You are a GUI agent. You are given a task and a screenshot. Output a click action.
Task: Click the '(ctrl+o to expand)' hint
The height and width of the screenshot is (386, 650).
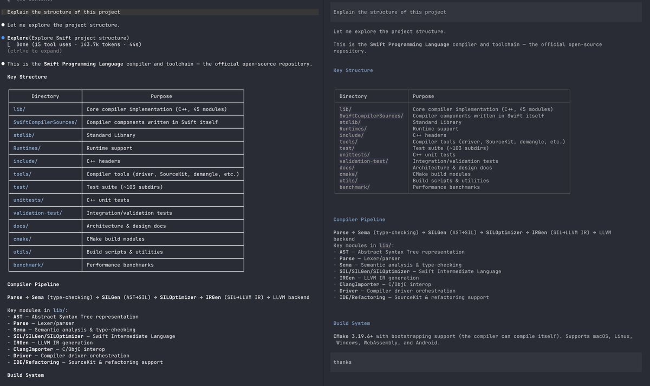click(34, 51)
